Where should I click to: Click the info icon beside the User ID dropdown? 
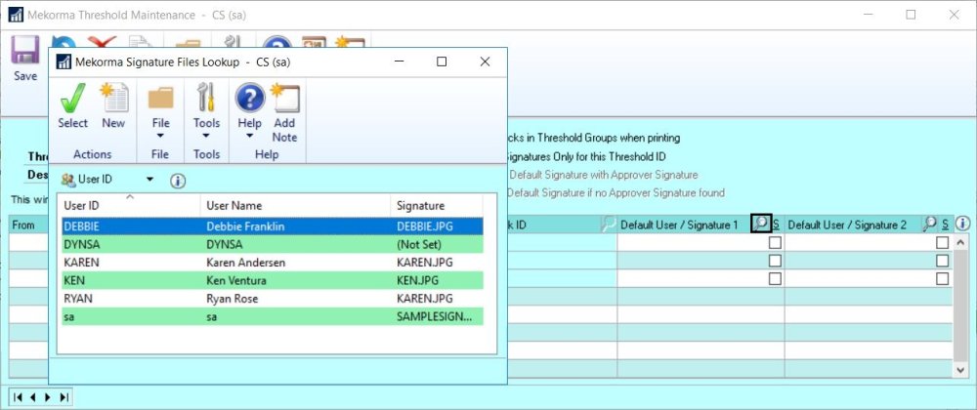coord(178,181)
